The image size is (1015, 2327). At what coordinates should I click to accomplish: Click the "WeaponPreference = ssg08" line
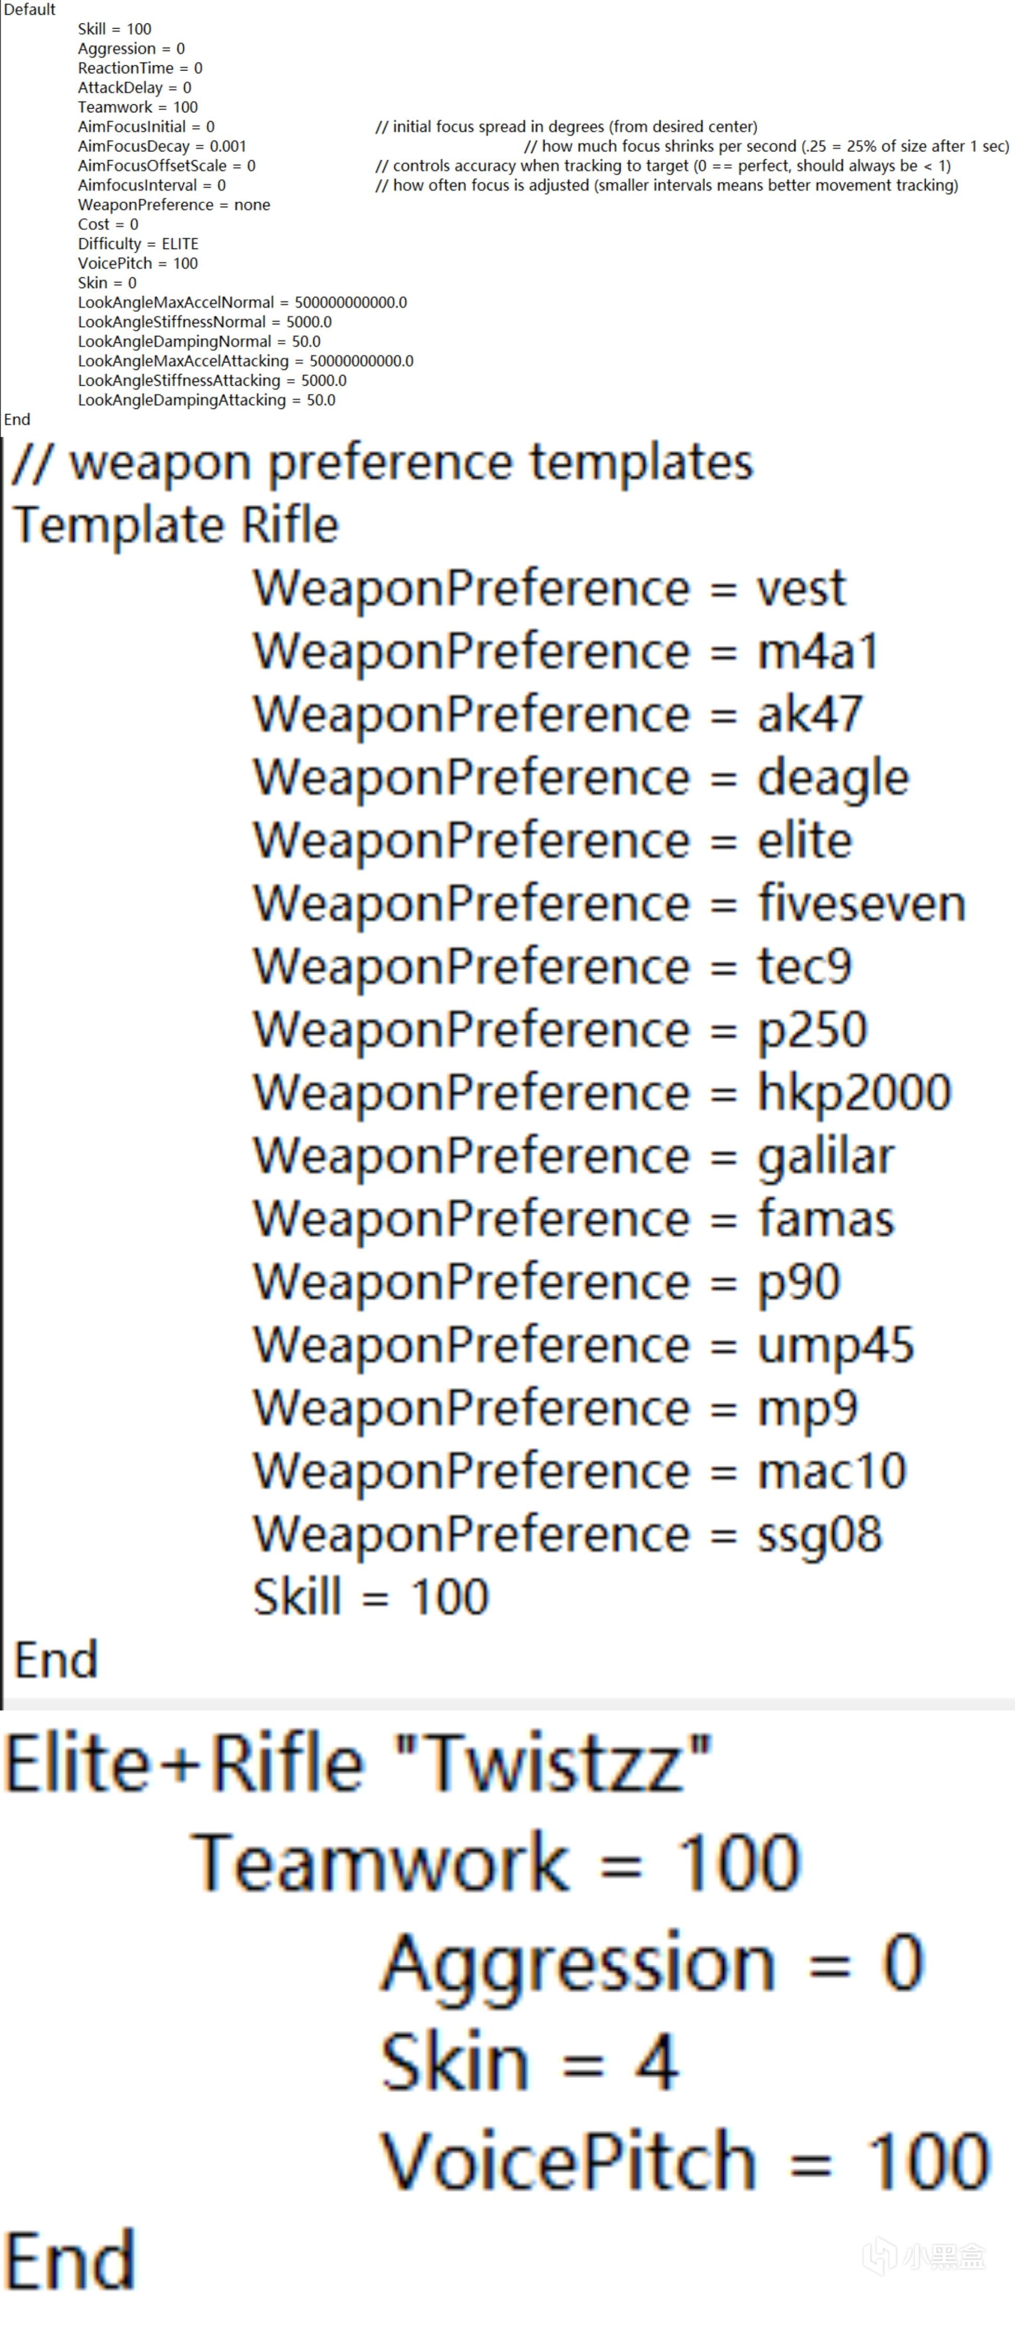point(567,1534)
